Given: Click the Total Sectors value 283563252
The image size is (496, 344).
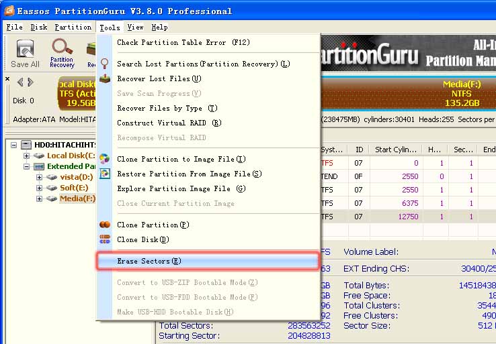Looking at the screenshot, I should pyautogui.click(x=309, y=326).
